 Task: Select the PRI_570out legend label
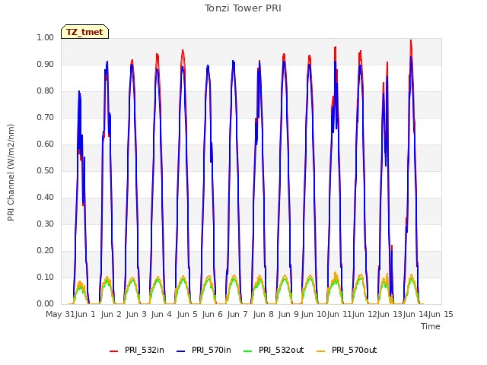pos(355,350)
